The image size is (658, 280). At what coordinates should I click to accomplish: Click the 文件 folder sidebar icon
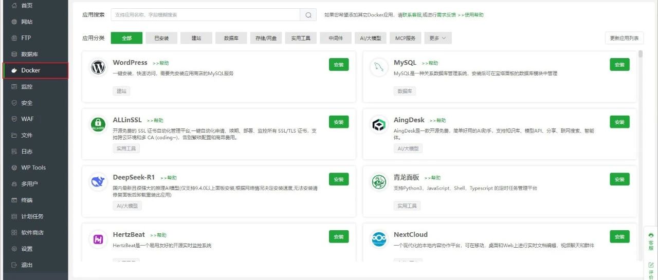14,135
